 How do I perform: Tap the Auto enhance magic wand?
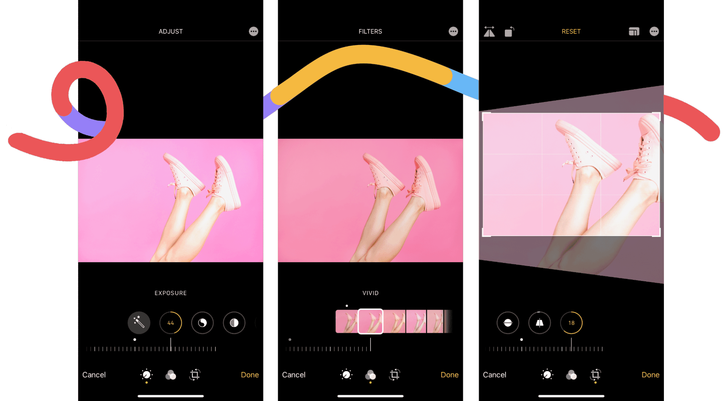click(x=138, y=323)
